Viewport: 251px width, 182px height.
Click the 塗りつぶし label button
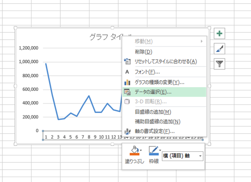135,161
